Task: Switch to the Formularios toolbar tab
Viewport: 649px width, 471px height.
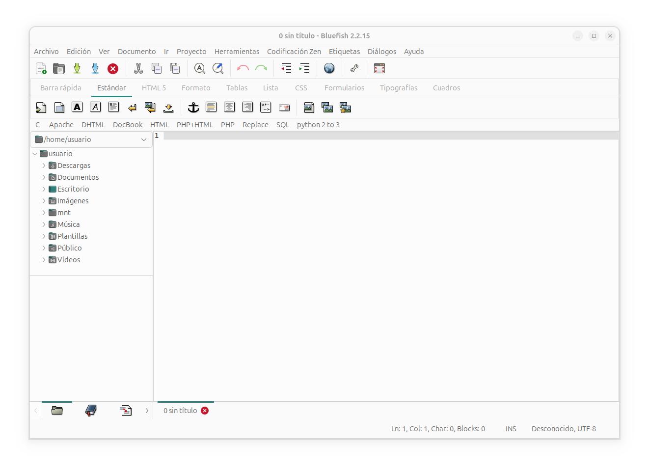Action: click(x=344, y=88)
